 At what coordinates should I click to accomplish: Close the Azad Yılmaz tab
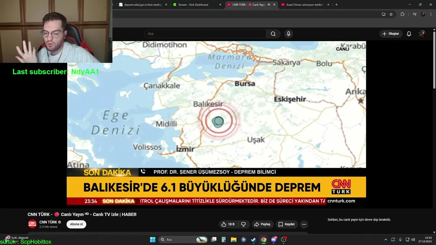[328, 5]
